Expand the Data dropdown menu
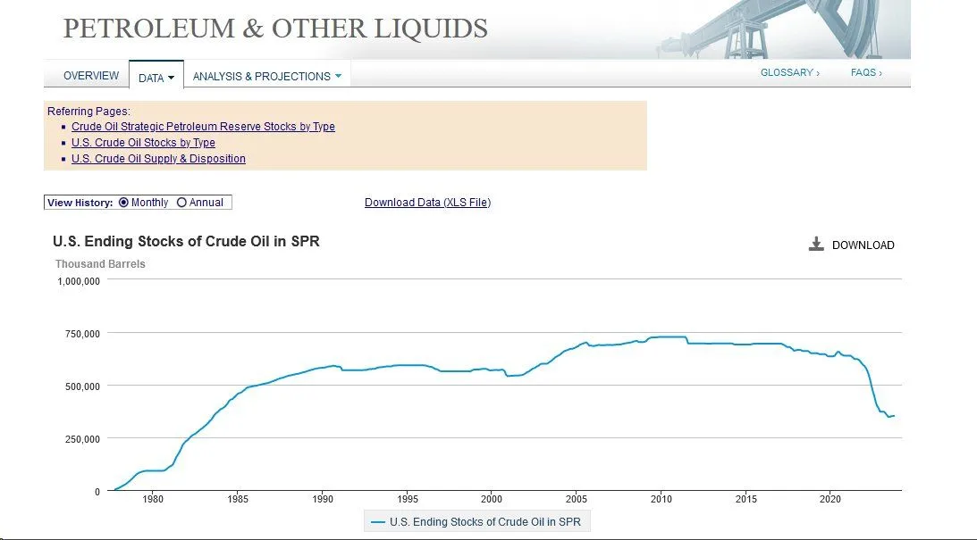977x540 pixels. tap(156, 78)
